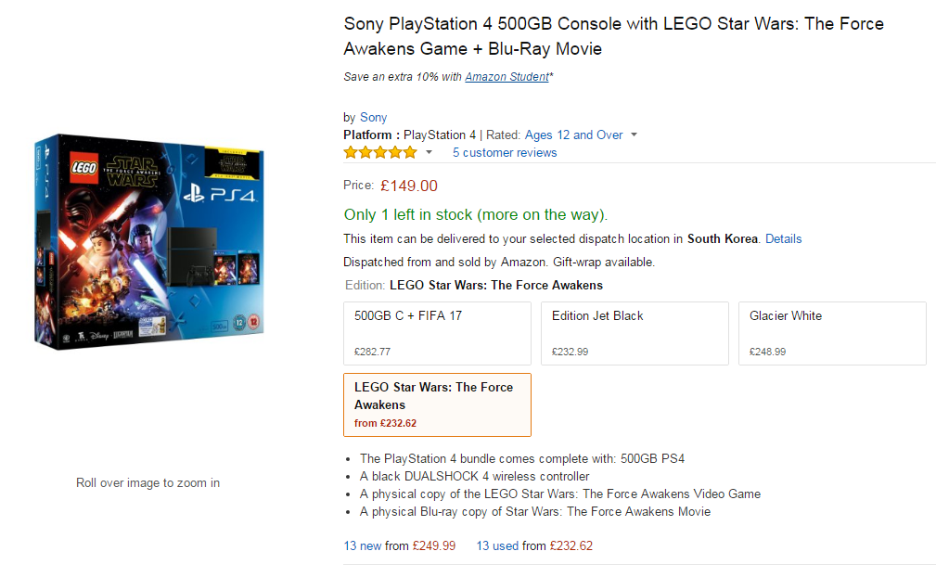Select LEGO Star Wars: The Force Awakens edition
Screen dimensions: 936x577
[x=437, y=404]
